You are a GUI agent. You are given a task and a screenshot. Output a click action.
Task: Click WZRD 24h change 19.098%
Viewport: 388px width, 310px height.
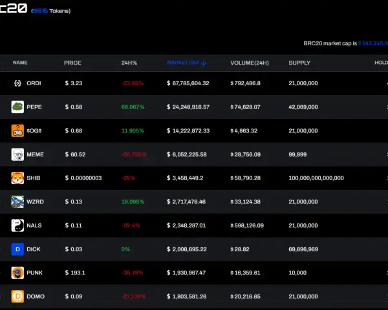tap(133, 201)
